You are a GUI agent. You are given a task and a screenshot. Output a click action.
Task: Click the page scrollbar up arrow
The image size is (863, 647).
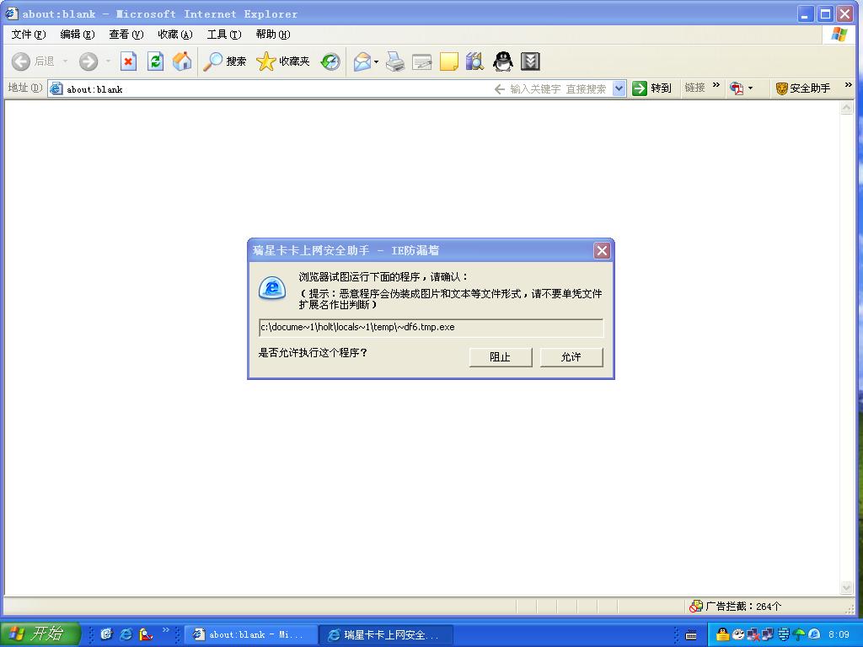click(846, 108)
